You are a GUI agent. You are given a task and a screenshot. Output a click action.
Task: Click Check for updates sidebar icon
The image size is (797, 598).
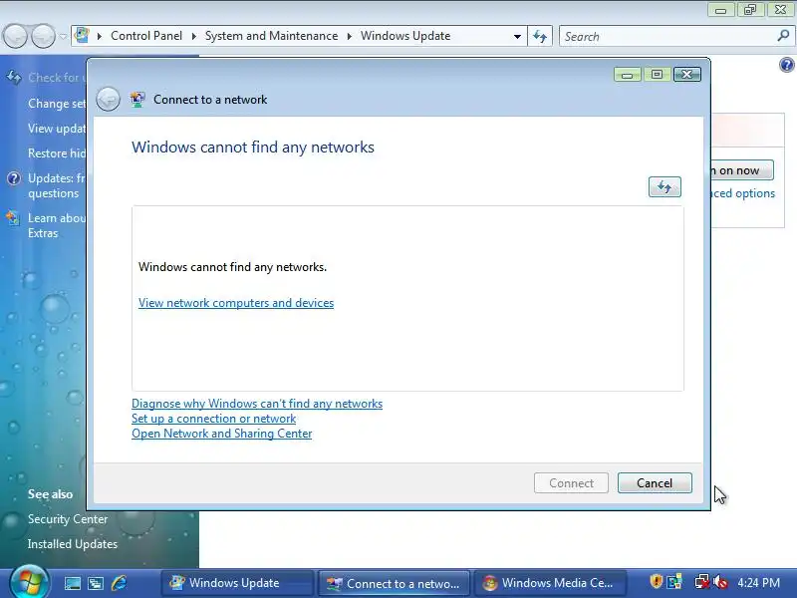pyautogui.click(x=14, y=78)
